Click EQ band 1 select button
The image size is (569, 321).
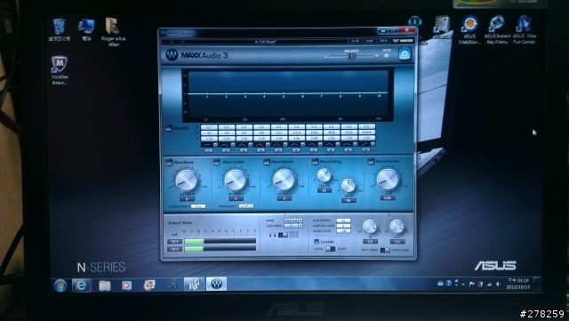click(x=209, y=150)
